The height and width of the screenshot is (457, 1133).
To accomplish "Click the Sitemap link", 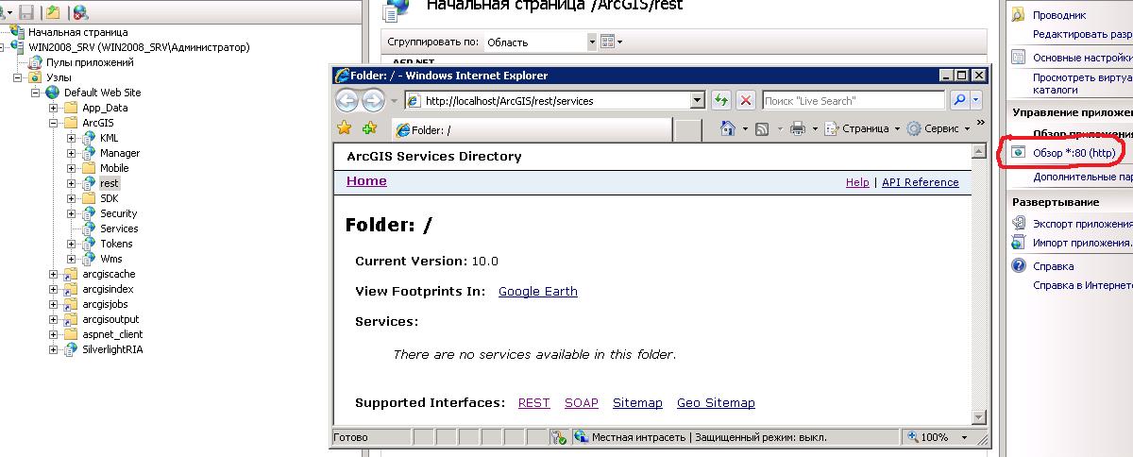I will (x=637, y=402).
